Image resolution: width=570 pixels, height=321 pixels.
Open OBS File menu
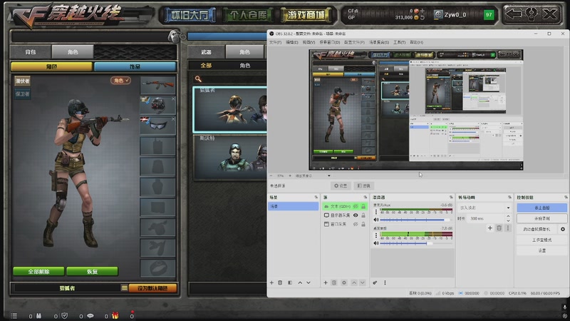click(275, 42)
